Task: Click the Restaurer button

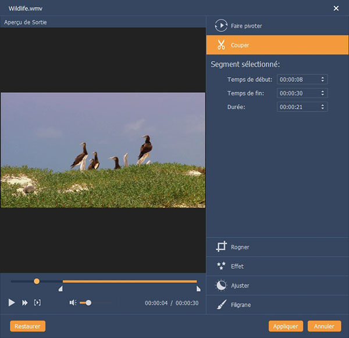Action: click(x=27, y=326)
